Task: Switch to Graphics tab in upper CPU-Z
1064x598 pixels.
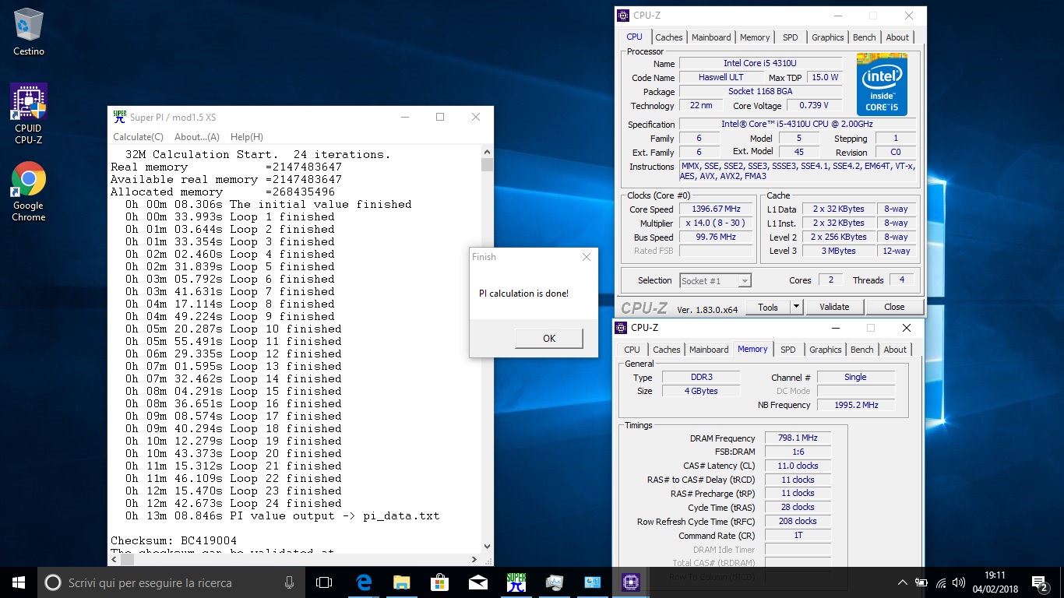Action: pos(827,37)
